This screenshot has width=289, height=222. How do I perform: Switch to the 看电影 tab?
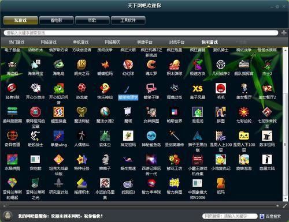tap(56, 20)
